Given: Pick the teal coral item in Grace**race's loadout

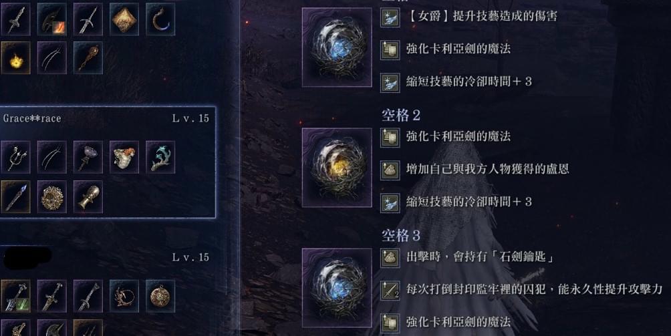Looking at the screenshot, I should pos(160,157).
